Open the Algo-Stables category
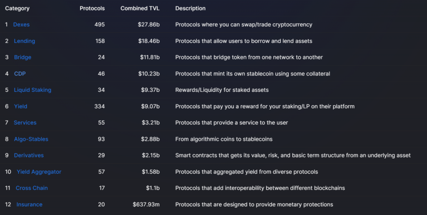Image resolution: width=427 pixels, height=215 pixels. (x=31, y=139)
